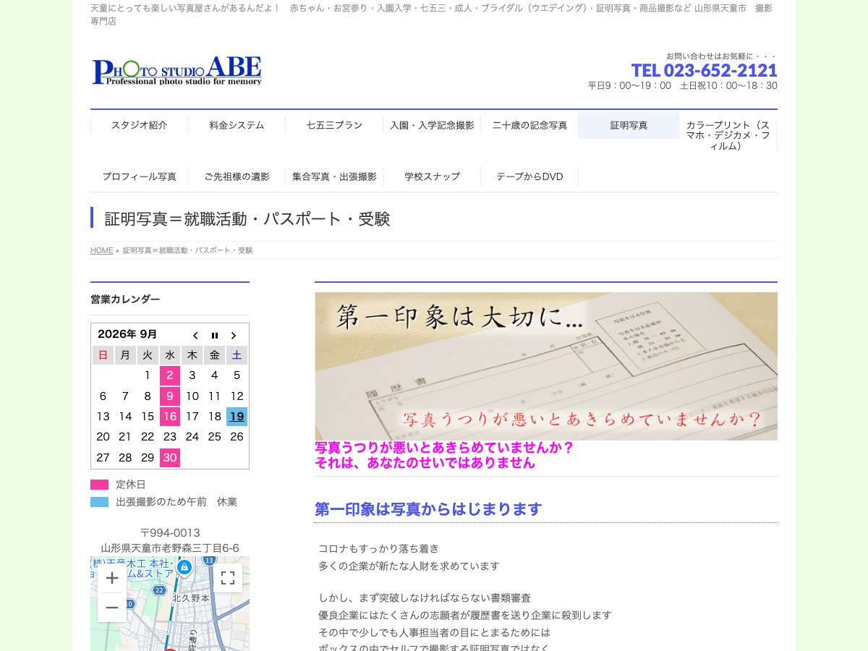Screen dimensions: 868x651
Task: Click the postal code 〒994-0013
Action: click(170, 533)
